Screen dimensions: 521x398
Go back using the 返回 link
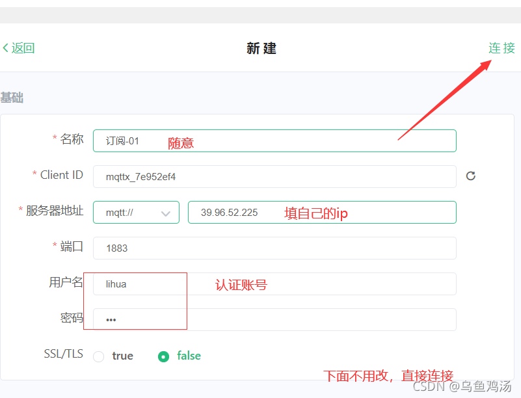[19, 48]
